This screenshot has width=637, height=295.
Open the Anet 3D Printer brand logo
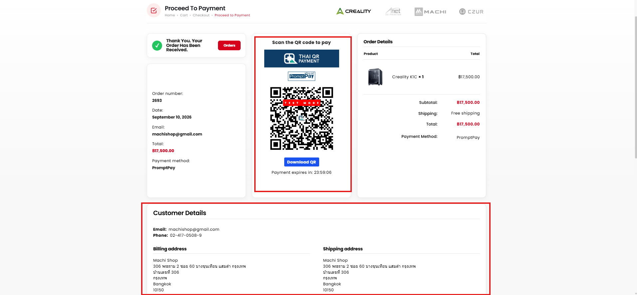click(x=393, y=12)
